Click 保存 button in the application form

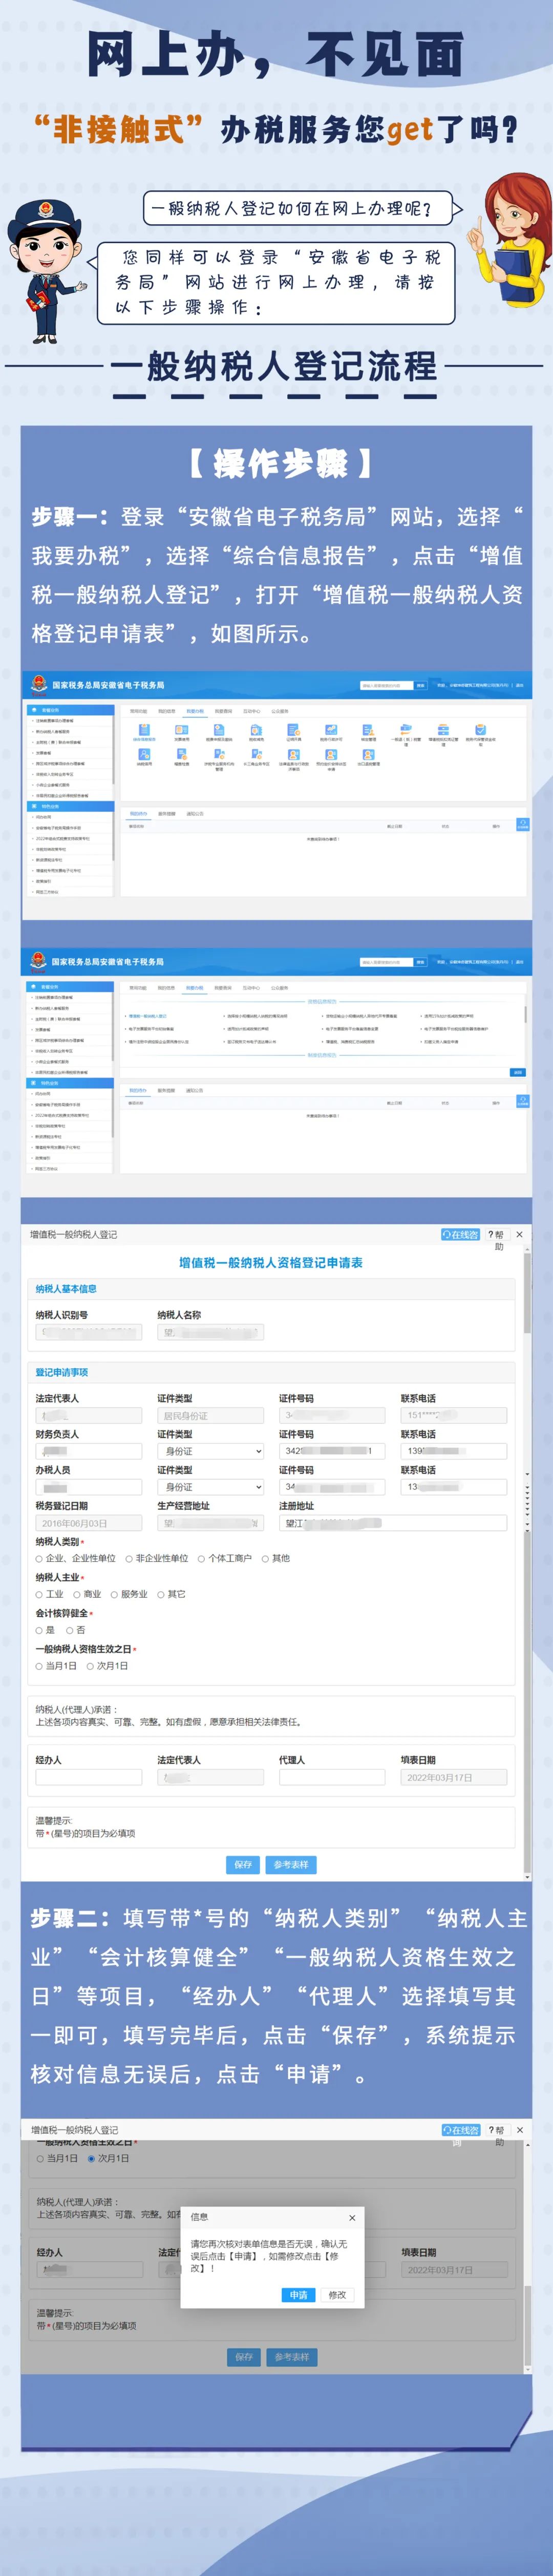click(243, 1865)
